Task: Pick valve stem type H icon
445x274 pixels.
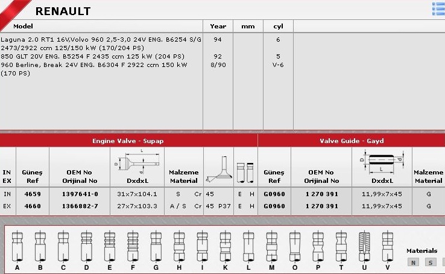Action: coord(178,247)
